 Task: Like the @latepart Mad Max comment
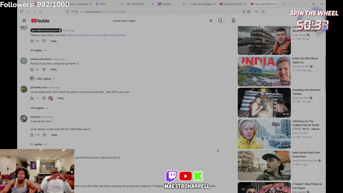coord(32,135)
